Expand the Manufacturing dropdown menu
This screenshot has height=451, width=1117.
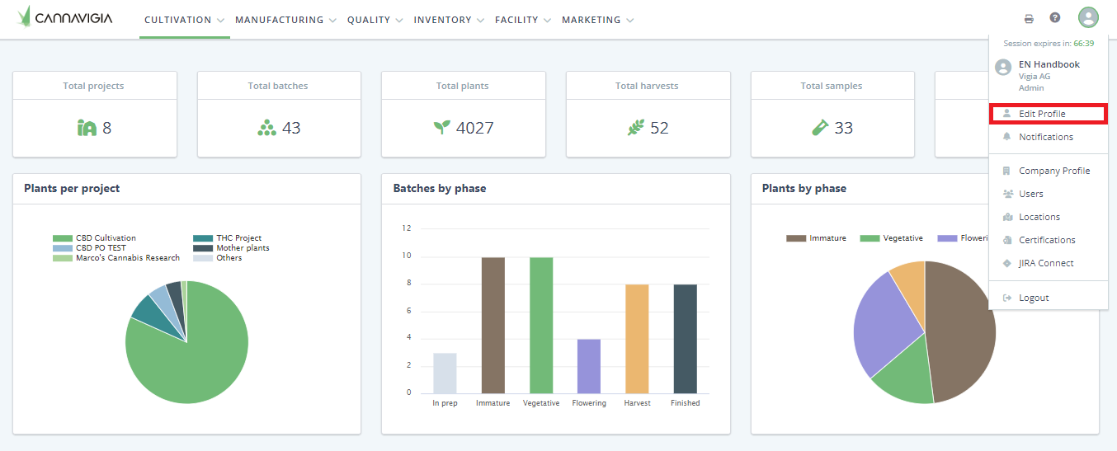(285, 20)
